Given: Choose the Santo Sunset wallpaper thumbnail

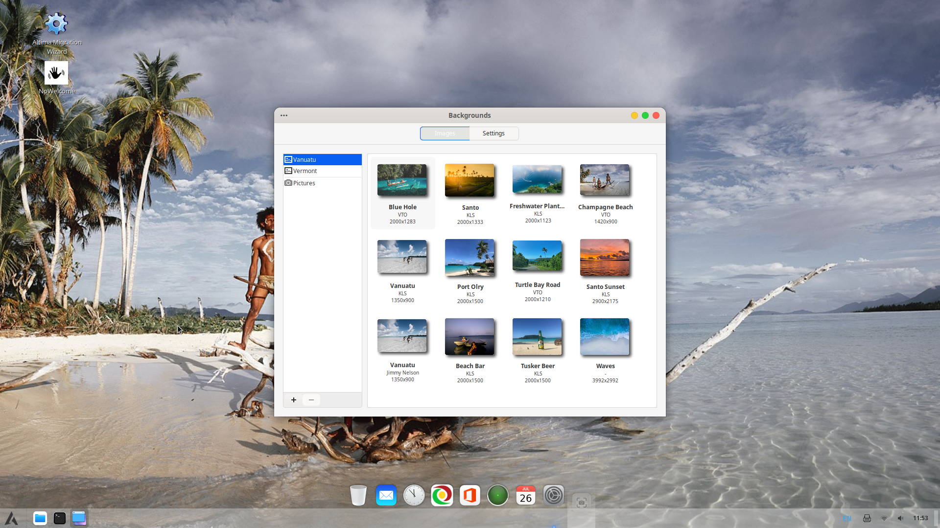Looking at the screenshot, I should pyautogui.click(x=605, y=258).
